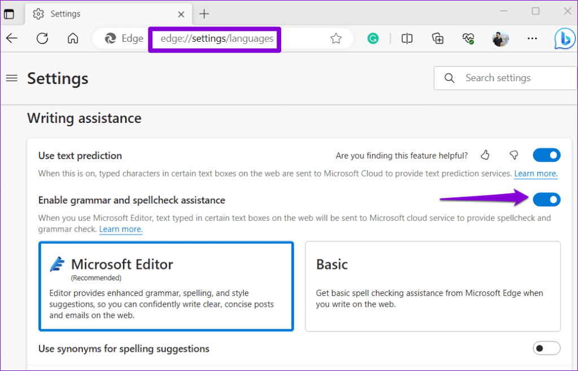
Task: Go to the home page
Action: pos(73,38)
